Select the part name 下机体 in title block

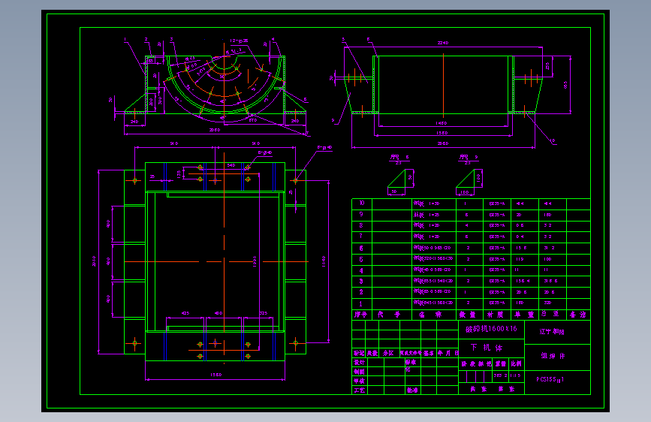[486, 347]
